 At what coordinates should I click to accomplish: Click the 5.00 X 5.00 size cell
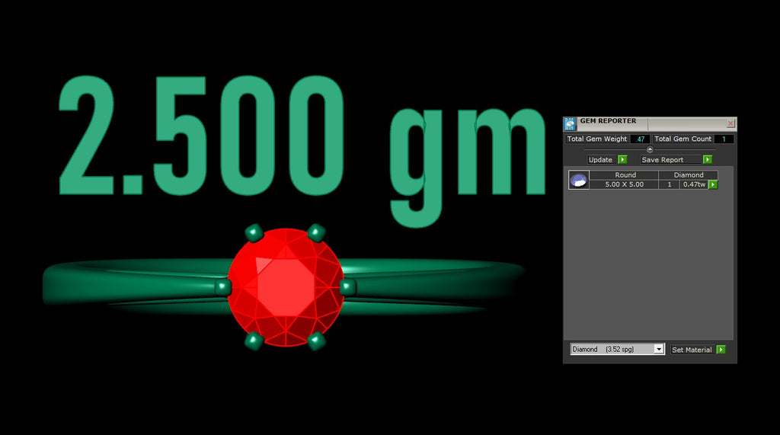[x=625, y=184]
